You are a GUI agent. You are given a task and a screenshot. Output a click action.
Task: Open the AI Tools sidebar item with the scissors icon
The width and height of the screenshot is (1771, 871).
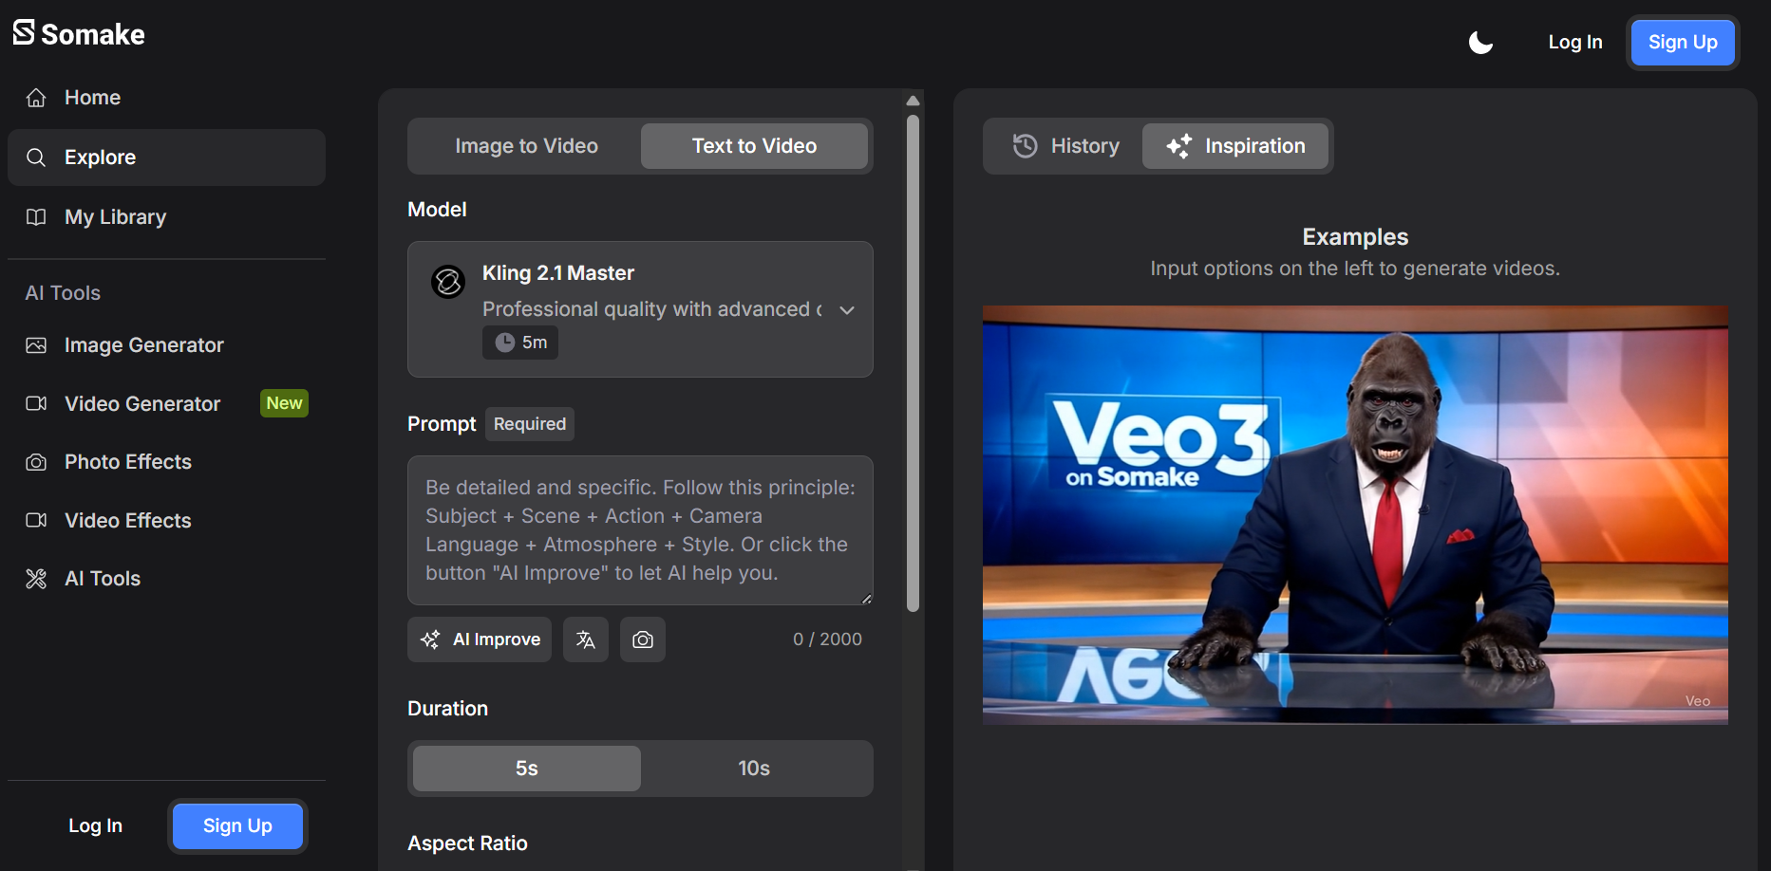(x=166, y=579)
